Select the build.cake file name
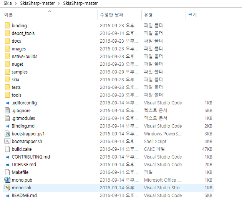 pyautogui.click(x=22, y=149)
